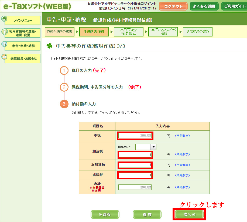Viewport: 247px width, 222px height.
Task: Select step circle 1 税目の入力
Action: coord(64,71)
